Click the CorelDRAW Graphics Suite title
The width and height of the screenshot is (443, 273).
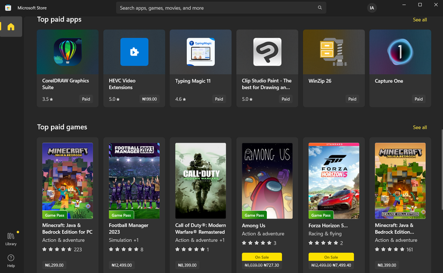(x=66, y=84)
